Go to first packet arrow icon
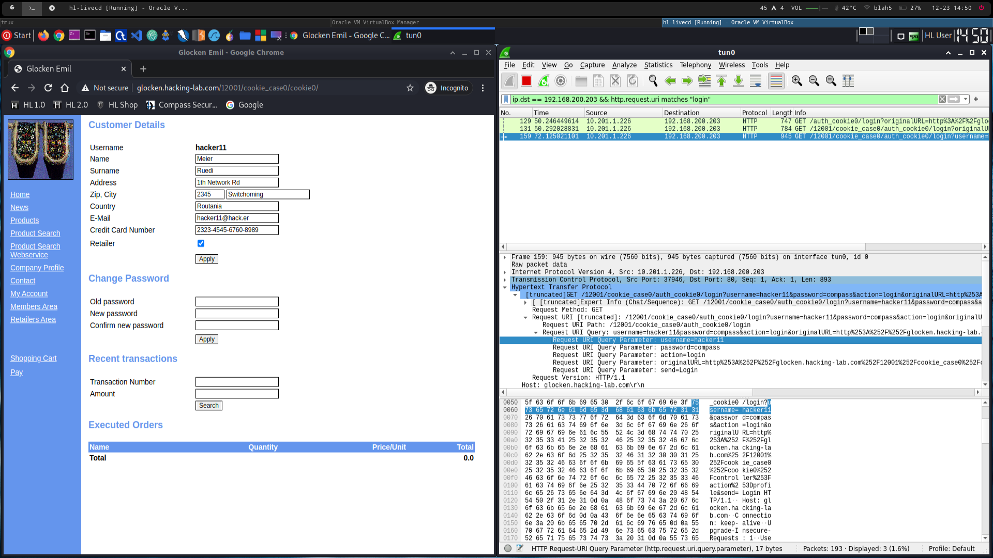The height and width of the screenshot is (558, 993). (721, 81)
